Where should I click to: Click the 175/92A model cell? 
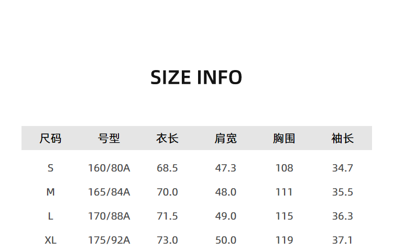109,240
